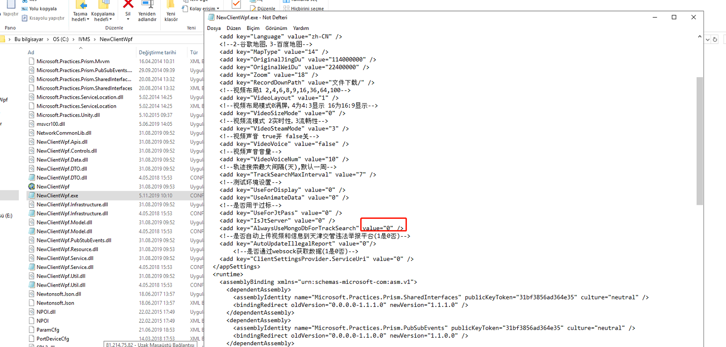
Task: Click the icon of Microsoft.Practices.Unity.dll
Action: (x=32, y=115)
